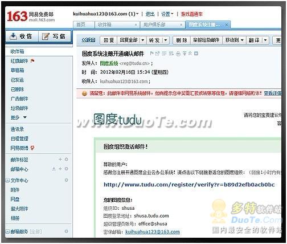287x244 pixels.
Task: Close the 用户俱乐部 tab
Action: pyautogui.click(x=181, y=25)
